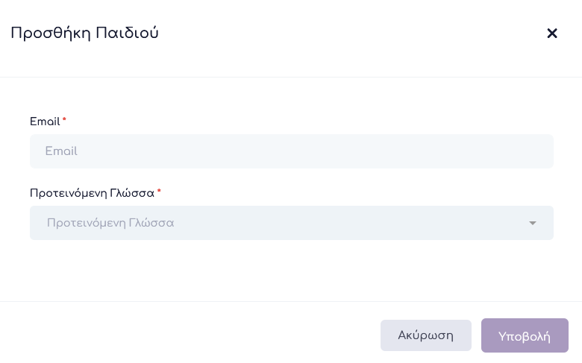Close the Προσθήκη Παιδιού dialog

click(x=552, y=34)
